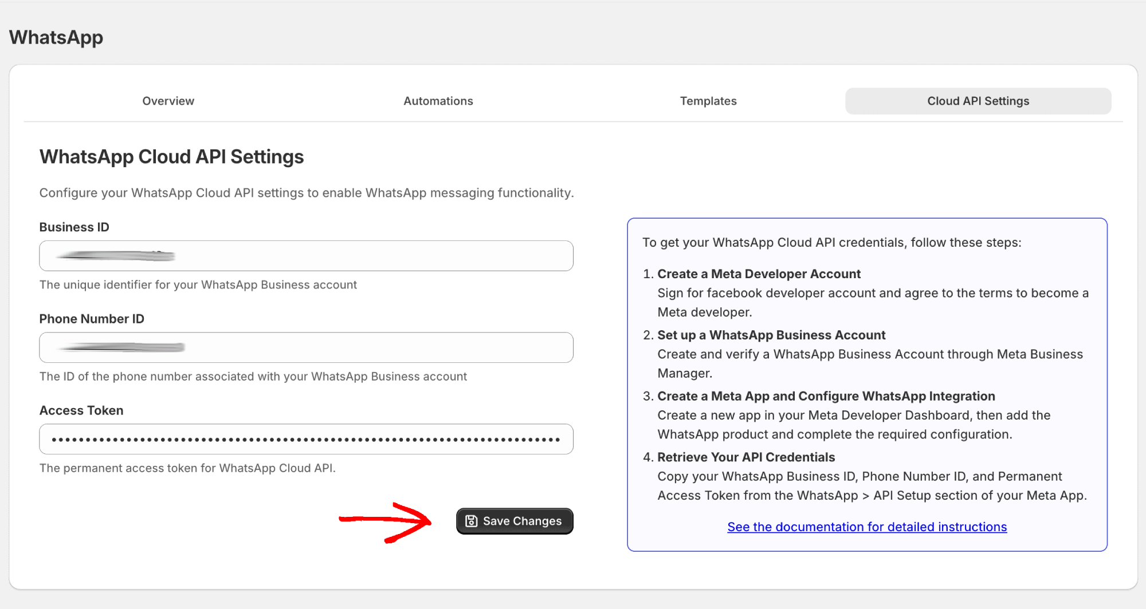Click the Phone Number ID label
Screen dimensions: 1146x609
click(92, 319)
